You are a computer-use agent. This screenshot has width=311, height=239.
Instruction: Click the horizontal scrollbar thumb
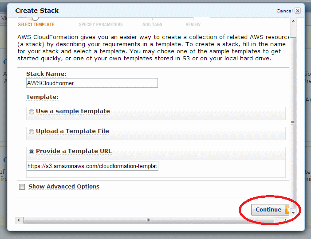tap(149, 220)
